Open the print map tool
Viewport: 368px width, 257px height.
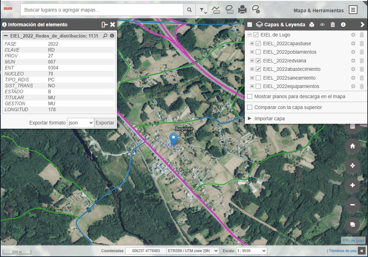coord(242,10)
